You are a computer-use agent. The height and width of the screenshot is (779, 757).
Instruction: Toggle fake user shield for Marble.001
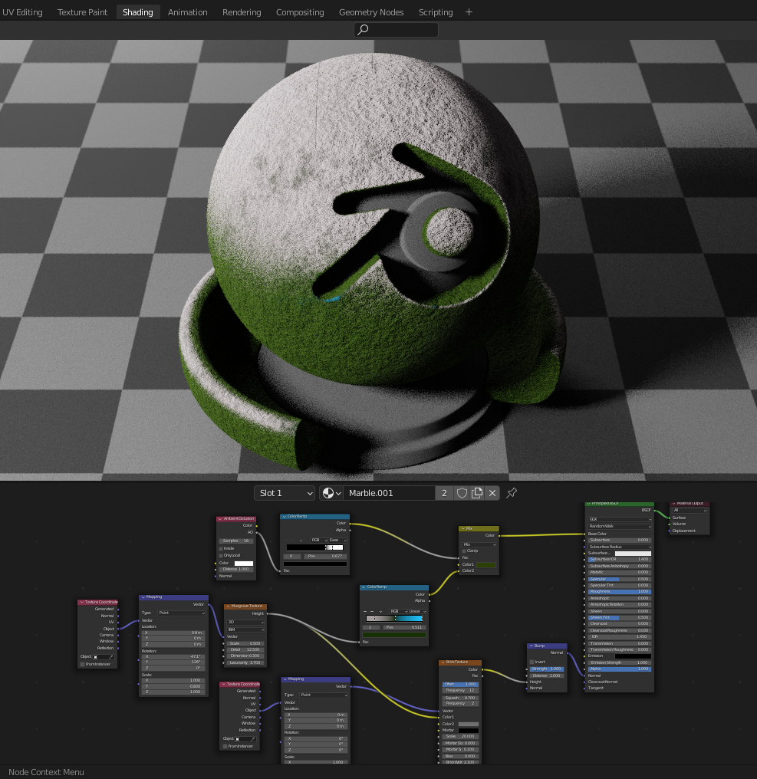click(x=462, y=493)
